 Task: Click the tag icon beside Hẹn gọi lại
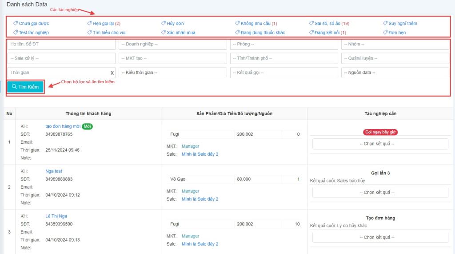point(89,23)
